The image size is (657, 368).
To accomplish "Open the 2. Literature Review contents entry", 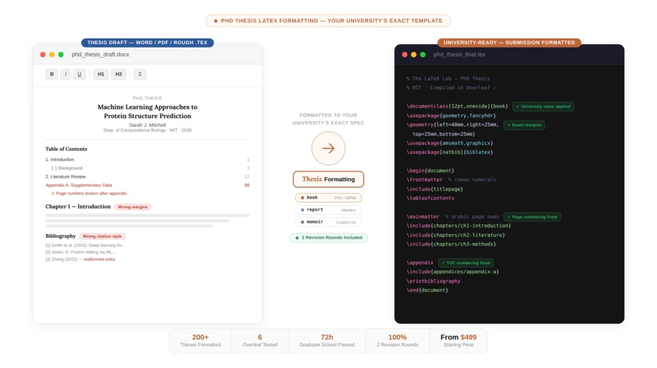I will (148, 177).
